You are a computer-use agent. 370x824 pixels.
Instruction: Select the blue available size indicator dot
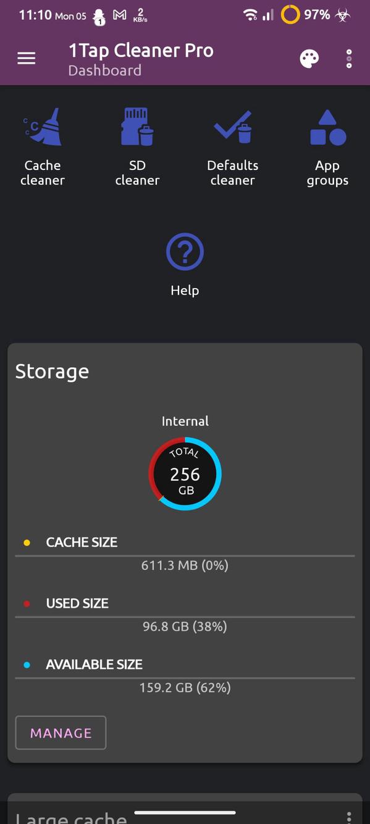pos(25,664)
